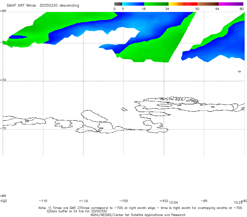Viewport: 247px width, 217px height.
Task: Click the green segment of the wind scale
Action: point(156,4)
